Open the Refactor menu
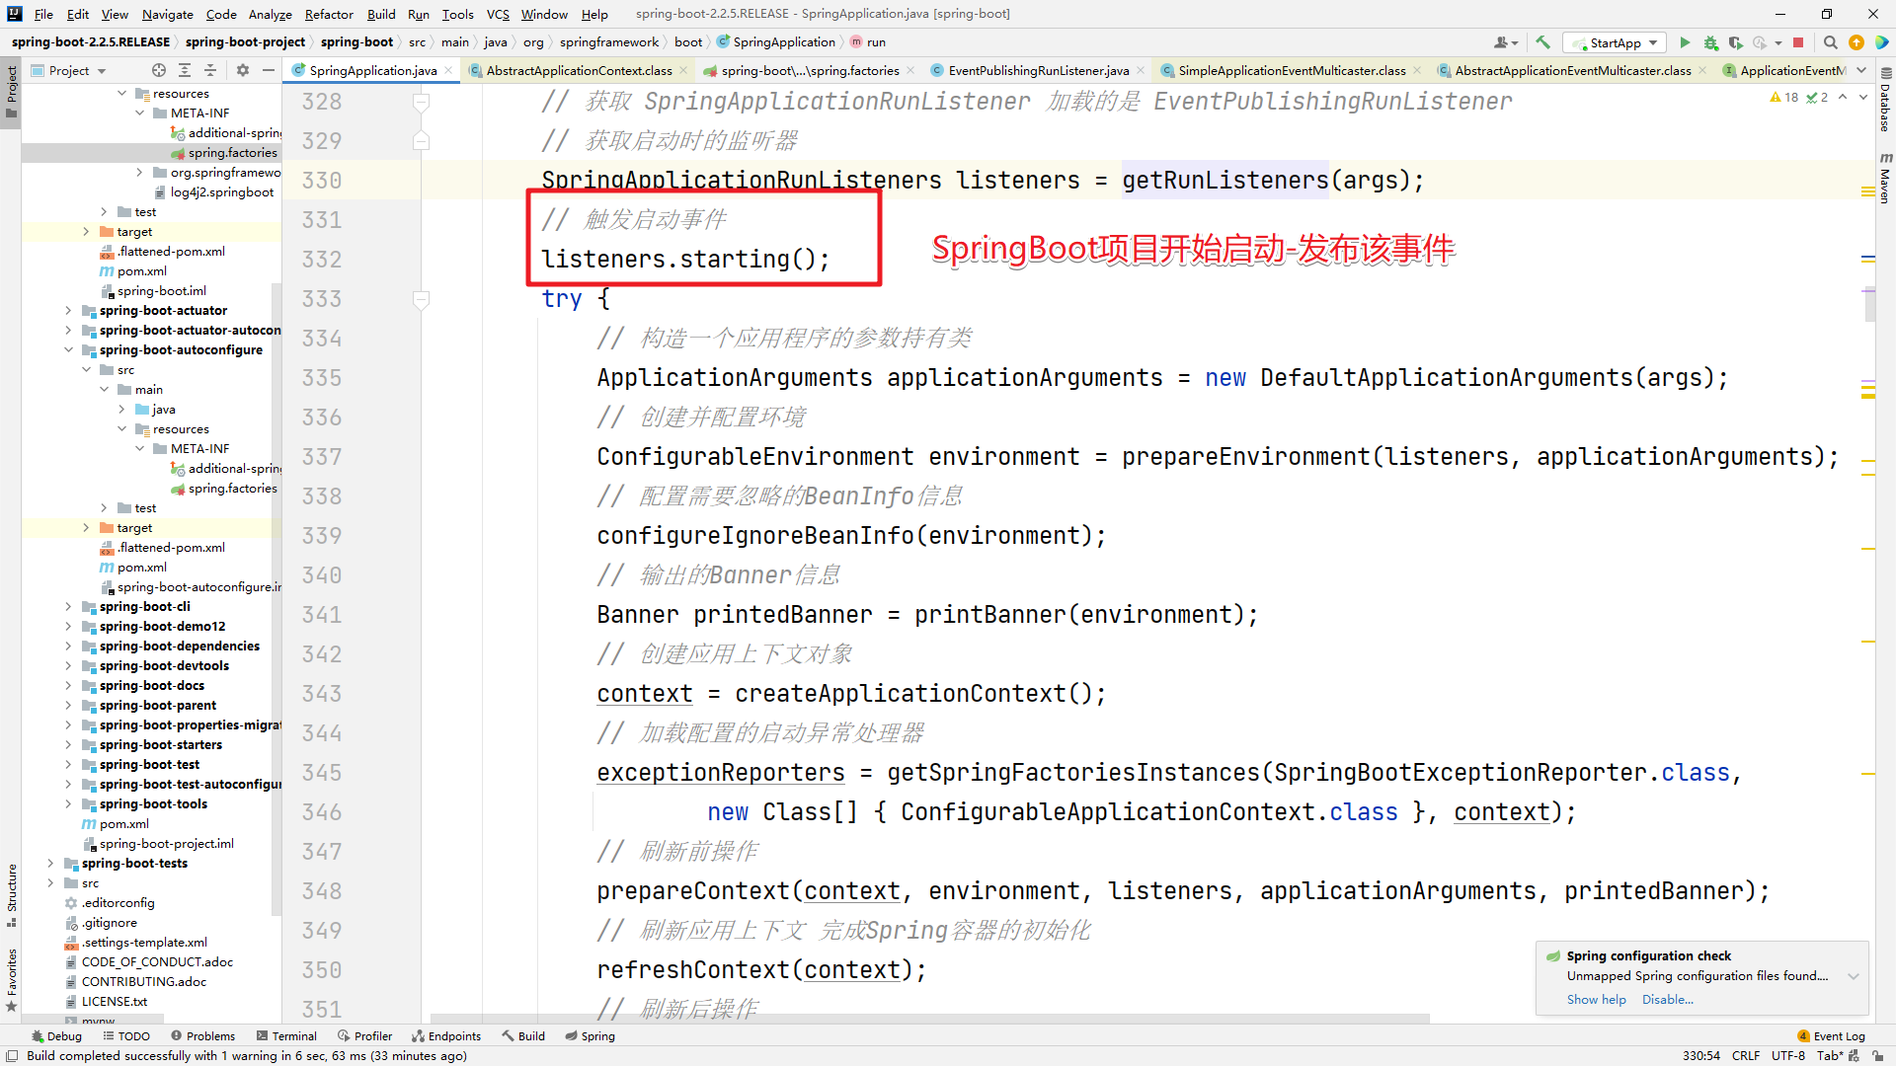1896x1066 pixels. 329,14
